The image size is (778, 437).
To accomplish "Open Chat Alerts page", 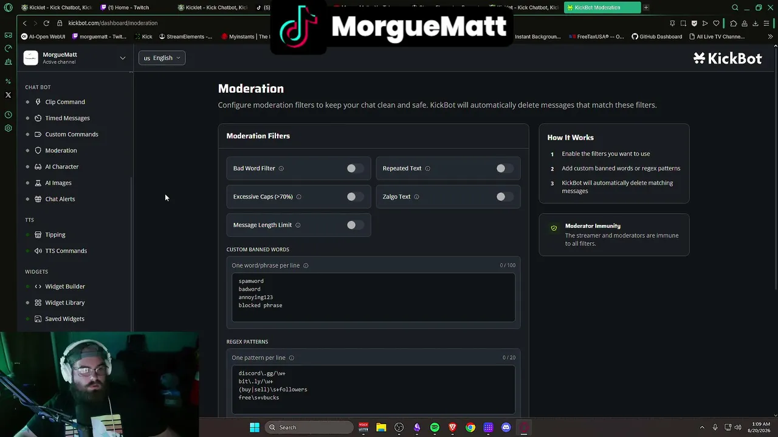I will (x=60, y=199).
